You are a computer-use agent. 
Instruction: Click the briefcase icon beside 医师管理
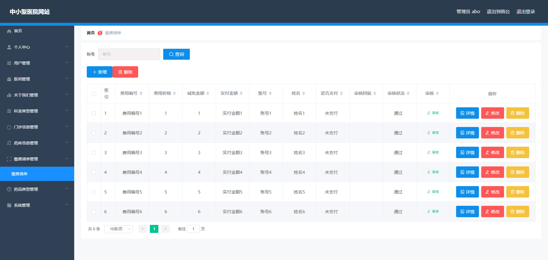pyautogui.click(x=9, y=79)
